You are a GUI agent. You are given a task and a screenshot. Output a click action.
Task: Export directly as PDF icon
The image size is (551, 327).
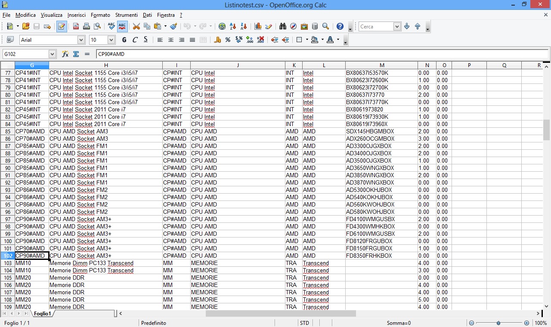click(x=76, y=26)
